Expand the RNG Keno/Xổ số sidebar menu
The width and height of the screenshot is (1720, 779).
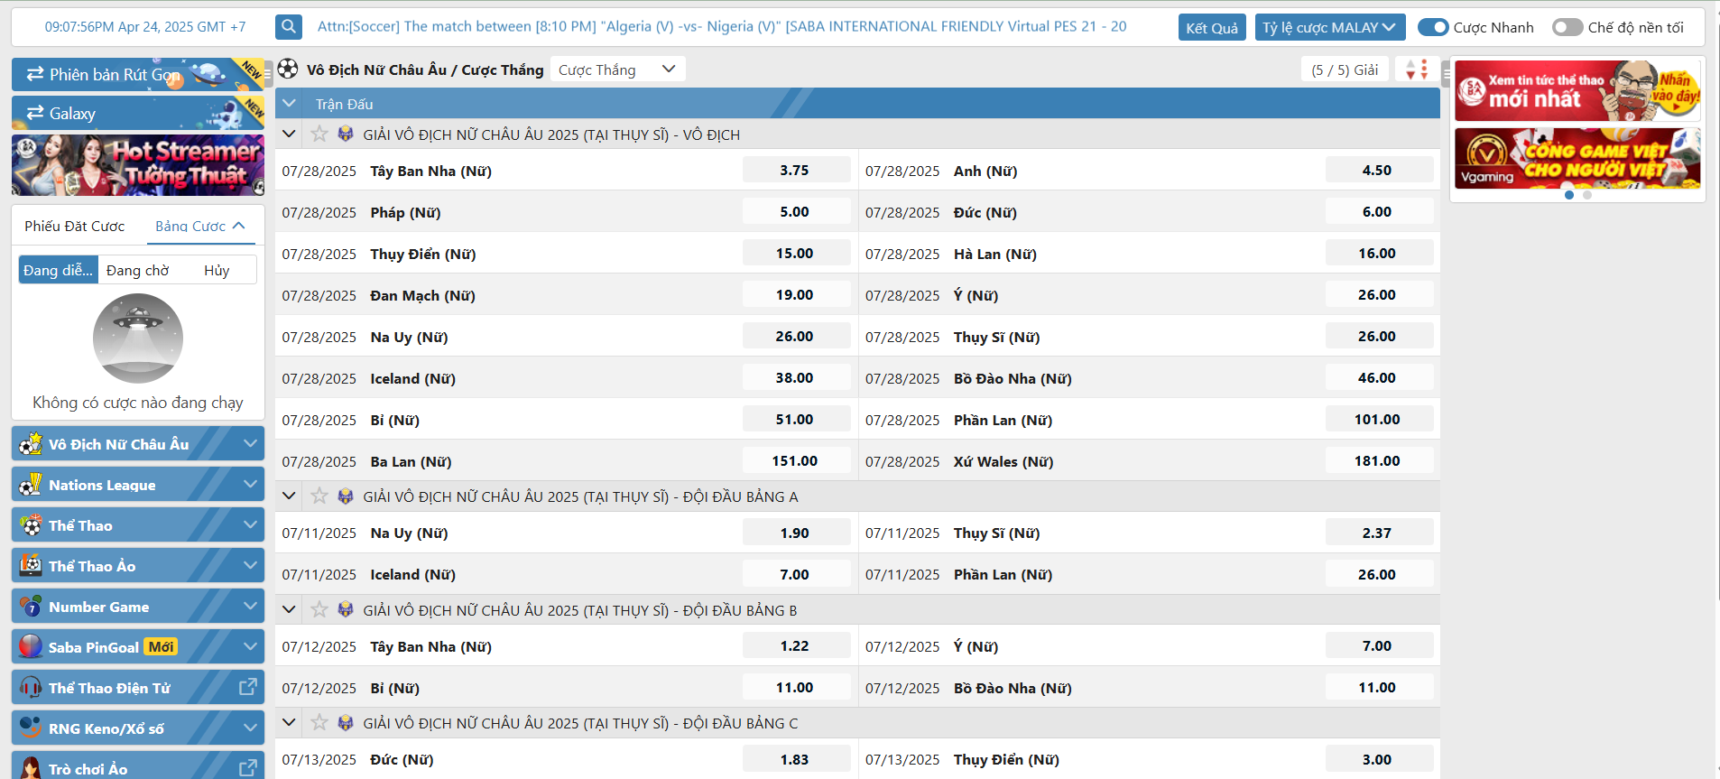point(250,728)
